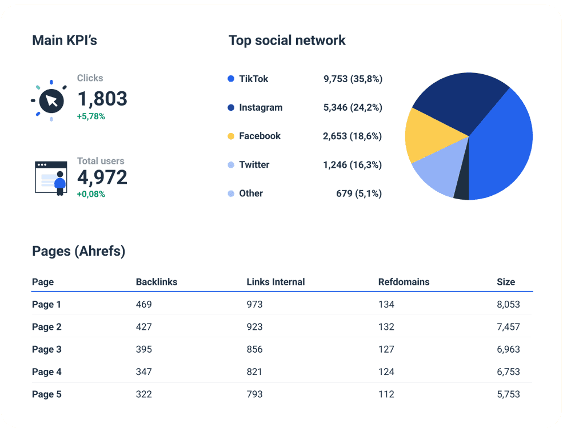Click the thin dark Other pie slice
This screenshot has height=432, width=567.
click(x=463, y=184)
